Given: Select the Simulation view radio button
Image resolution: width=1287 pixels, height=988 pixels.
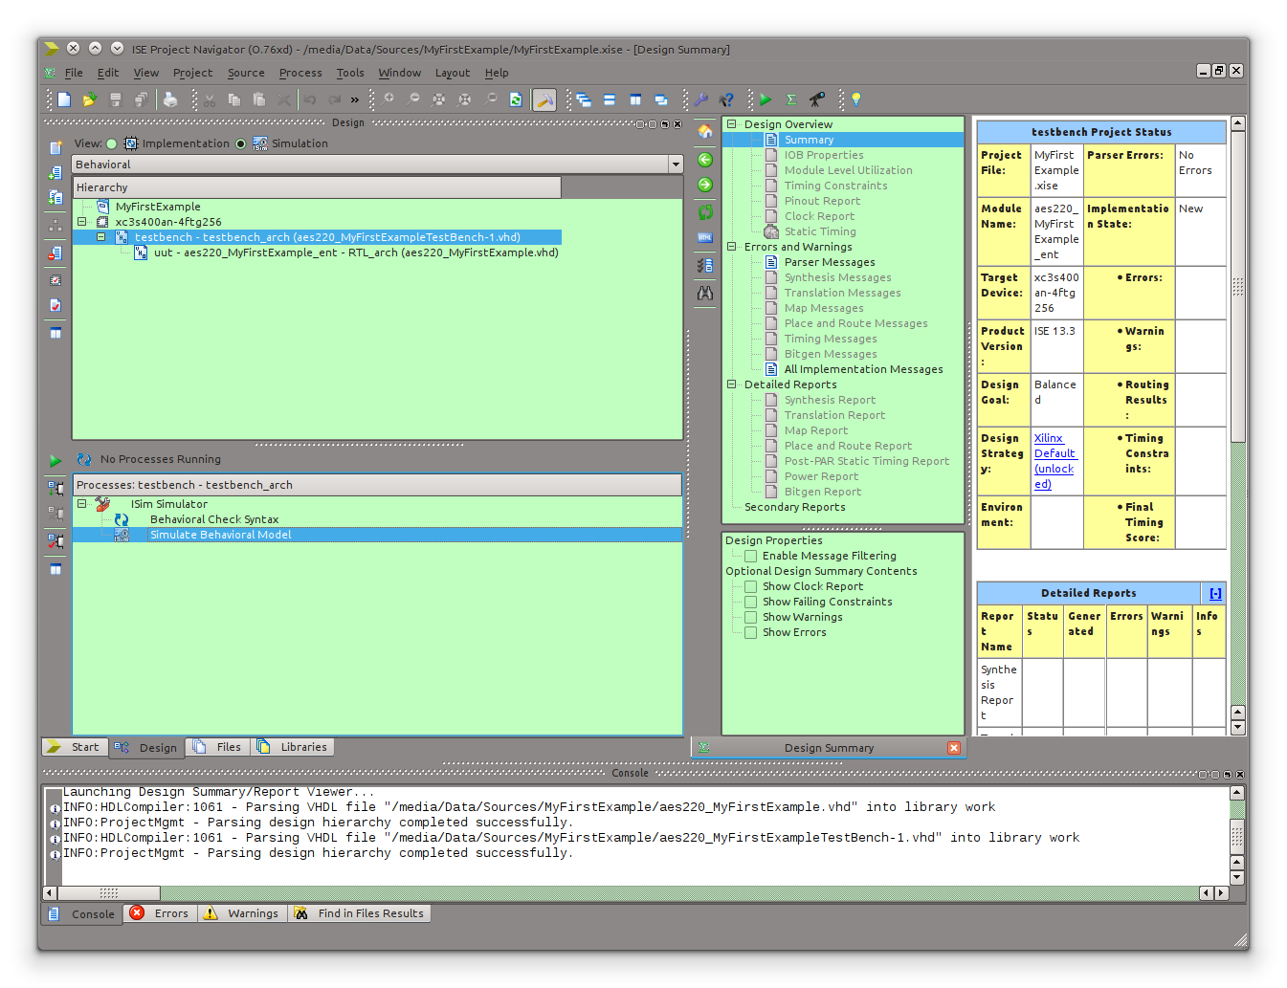Looking at the screenshot, I should click(x=240, y=144).
